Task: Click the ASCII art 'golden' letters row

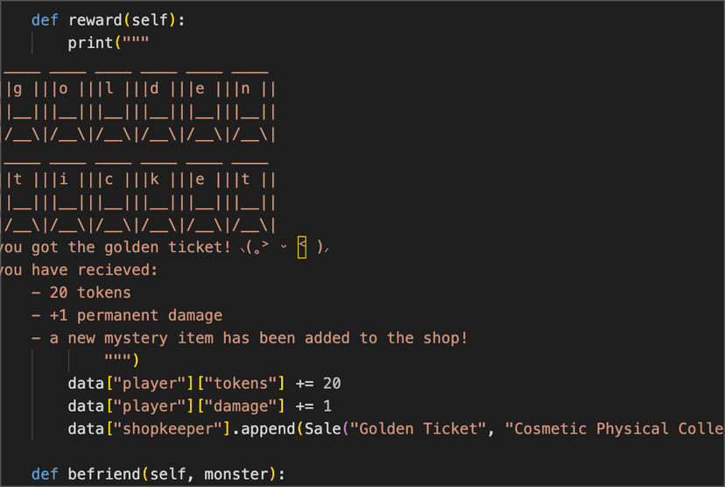Action: pos(140,88)
